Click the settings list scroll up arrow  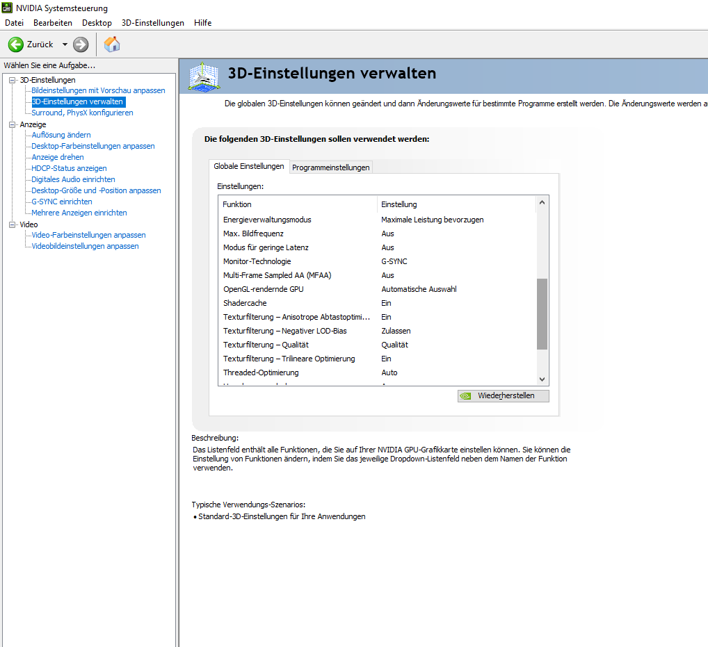click(x=542, y=203)
